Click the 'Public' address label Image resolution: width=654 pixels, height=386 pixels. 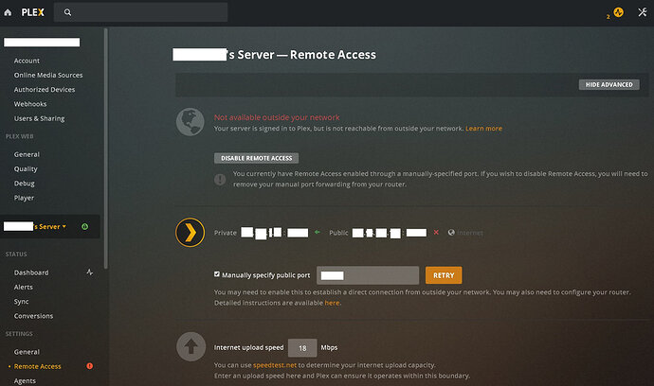click(338, 233)
